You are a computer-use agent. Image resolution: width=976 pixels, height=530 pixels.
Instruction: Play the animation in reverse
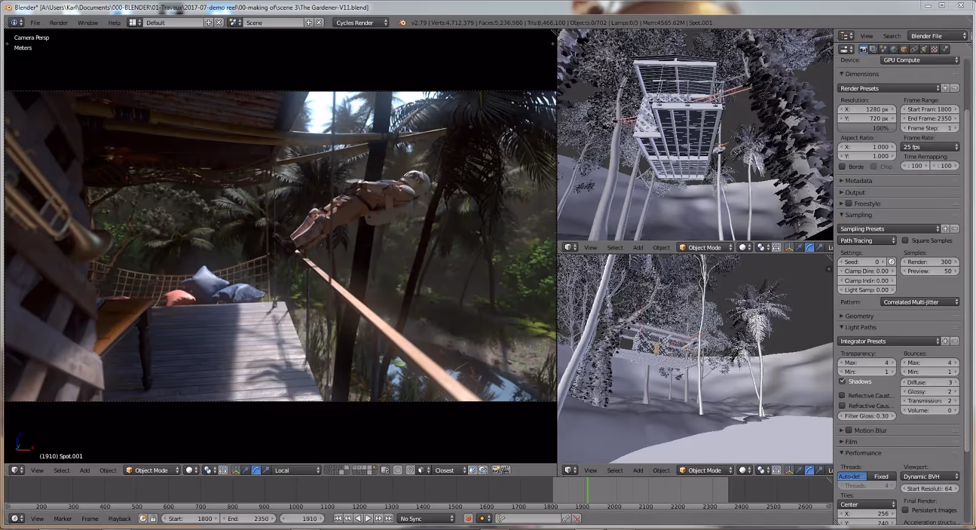(358, 518)
